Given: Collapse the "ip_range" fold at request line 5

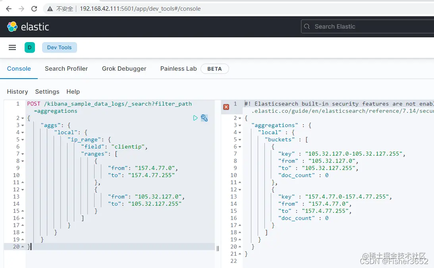Looking at the screenshot, I should pyautogui.click(x=23, y=140).
